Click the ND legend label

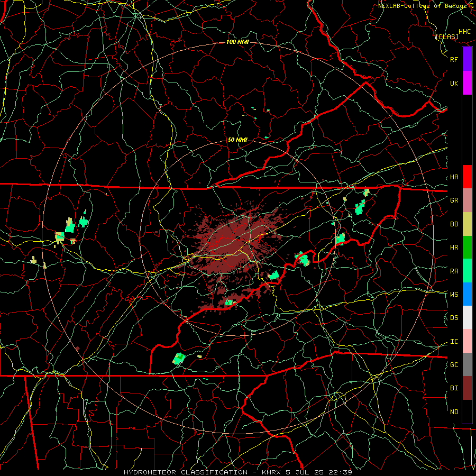point(454,412)
